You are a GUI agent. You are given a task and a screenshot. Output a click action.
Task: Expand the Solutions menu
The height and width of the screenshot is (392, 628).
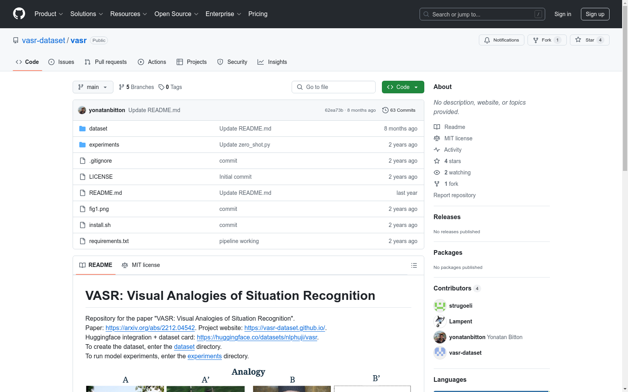(x=87, y=14)
